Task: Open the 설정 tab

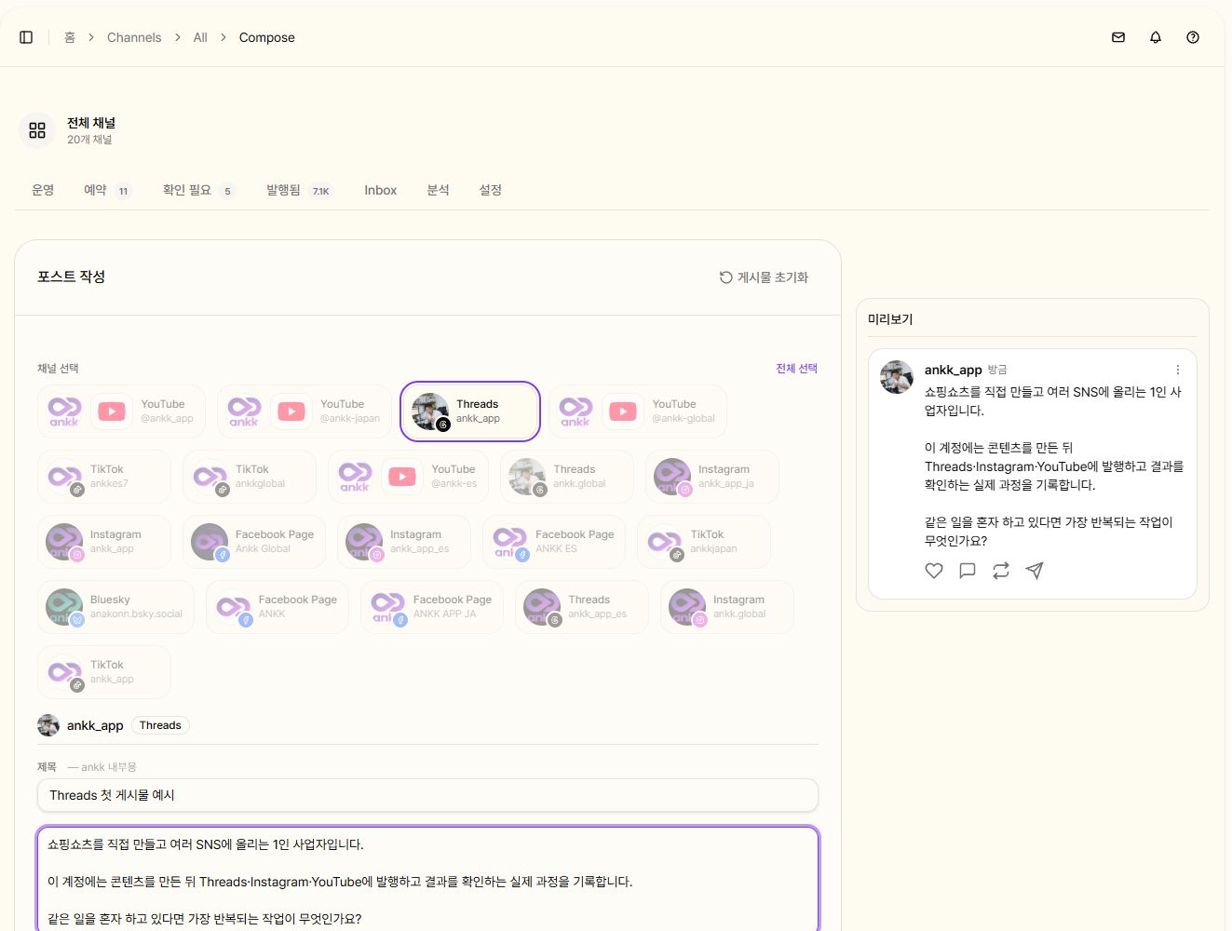Action: (x=491, y=190)
